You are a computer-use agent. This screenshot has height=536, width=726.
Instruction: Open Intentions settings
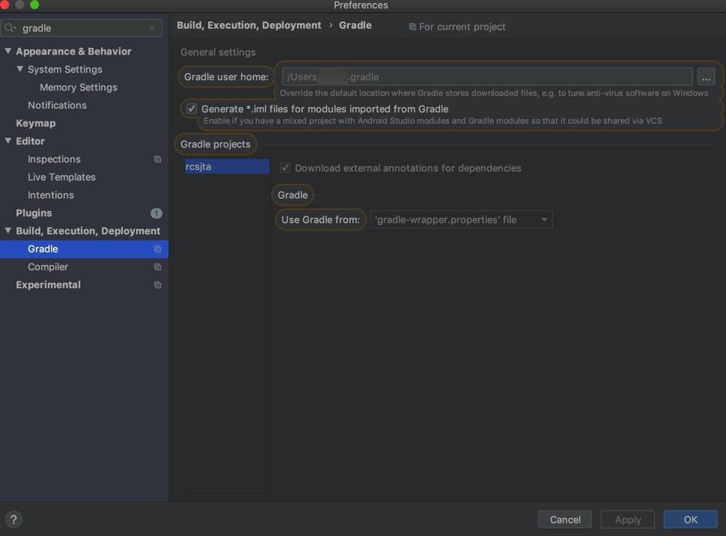51,195
